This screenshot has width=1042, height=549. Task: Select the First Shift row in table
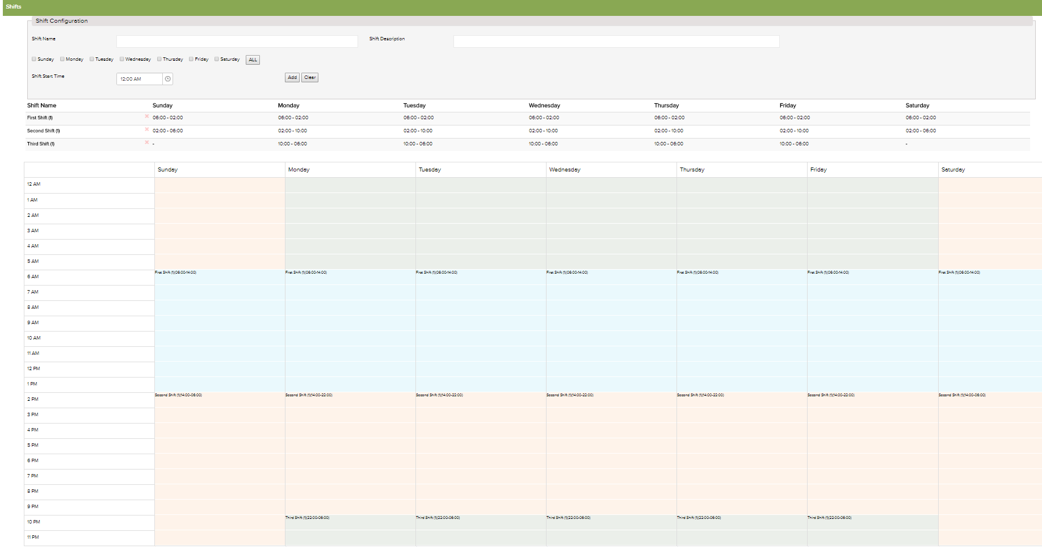click(x=40, y=118)
